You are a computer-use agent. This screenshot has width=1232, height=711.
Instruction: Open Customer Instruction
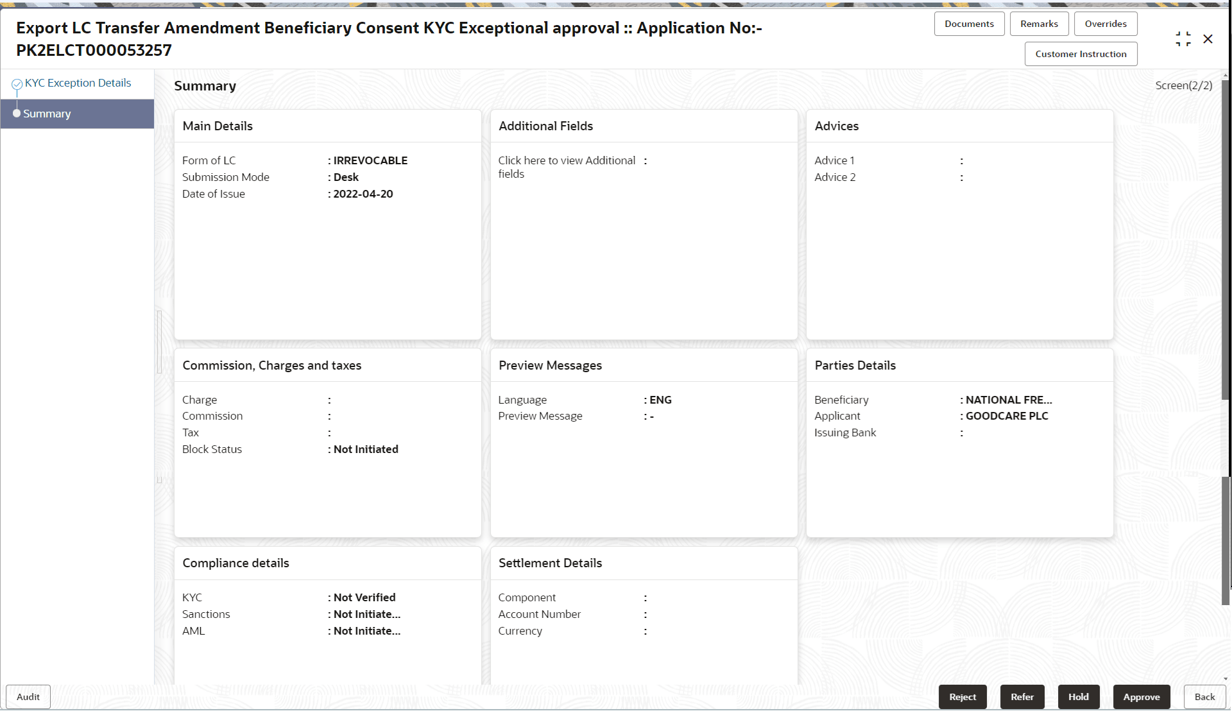point(1081,54)
